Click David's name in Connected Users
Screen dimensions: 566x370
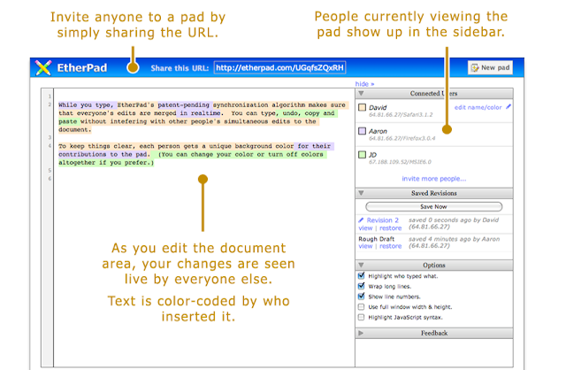click(x=378, y=107)
